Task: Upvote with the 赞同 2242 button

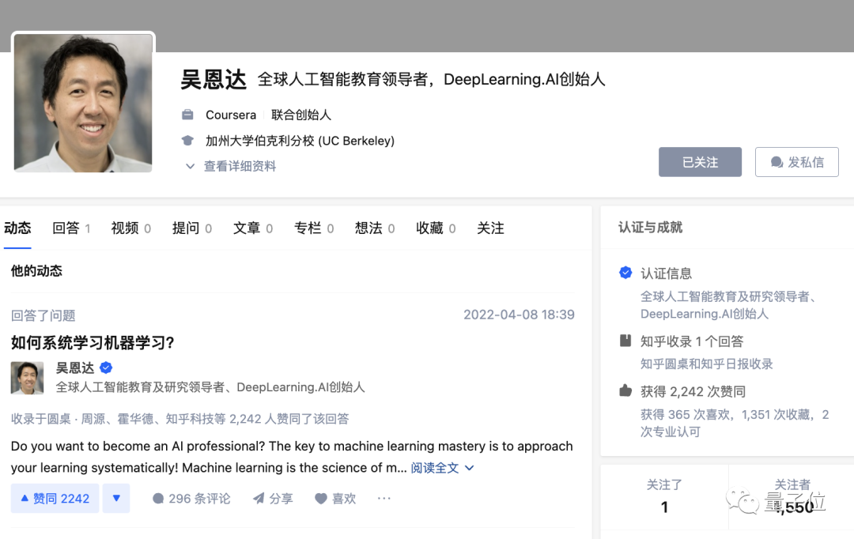Action: 54,498
